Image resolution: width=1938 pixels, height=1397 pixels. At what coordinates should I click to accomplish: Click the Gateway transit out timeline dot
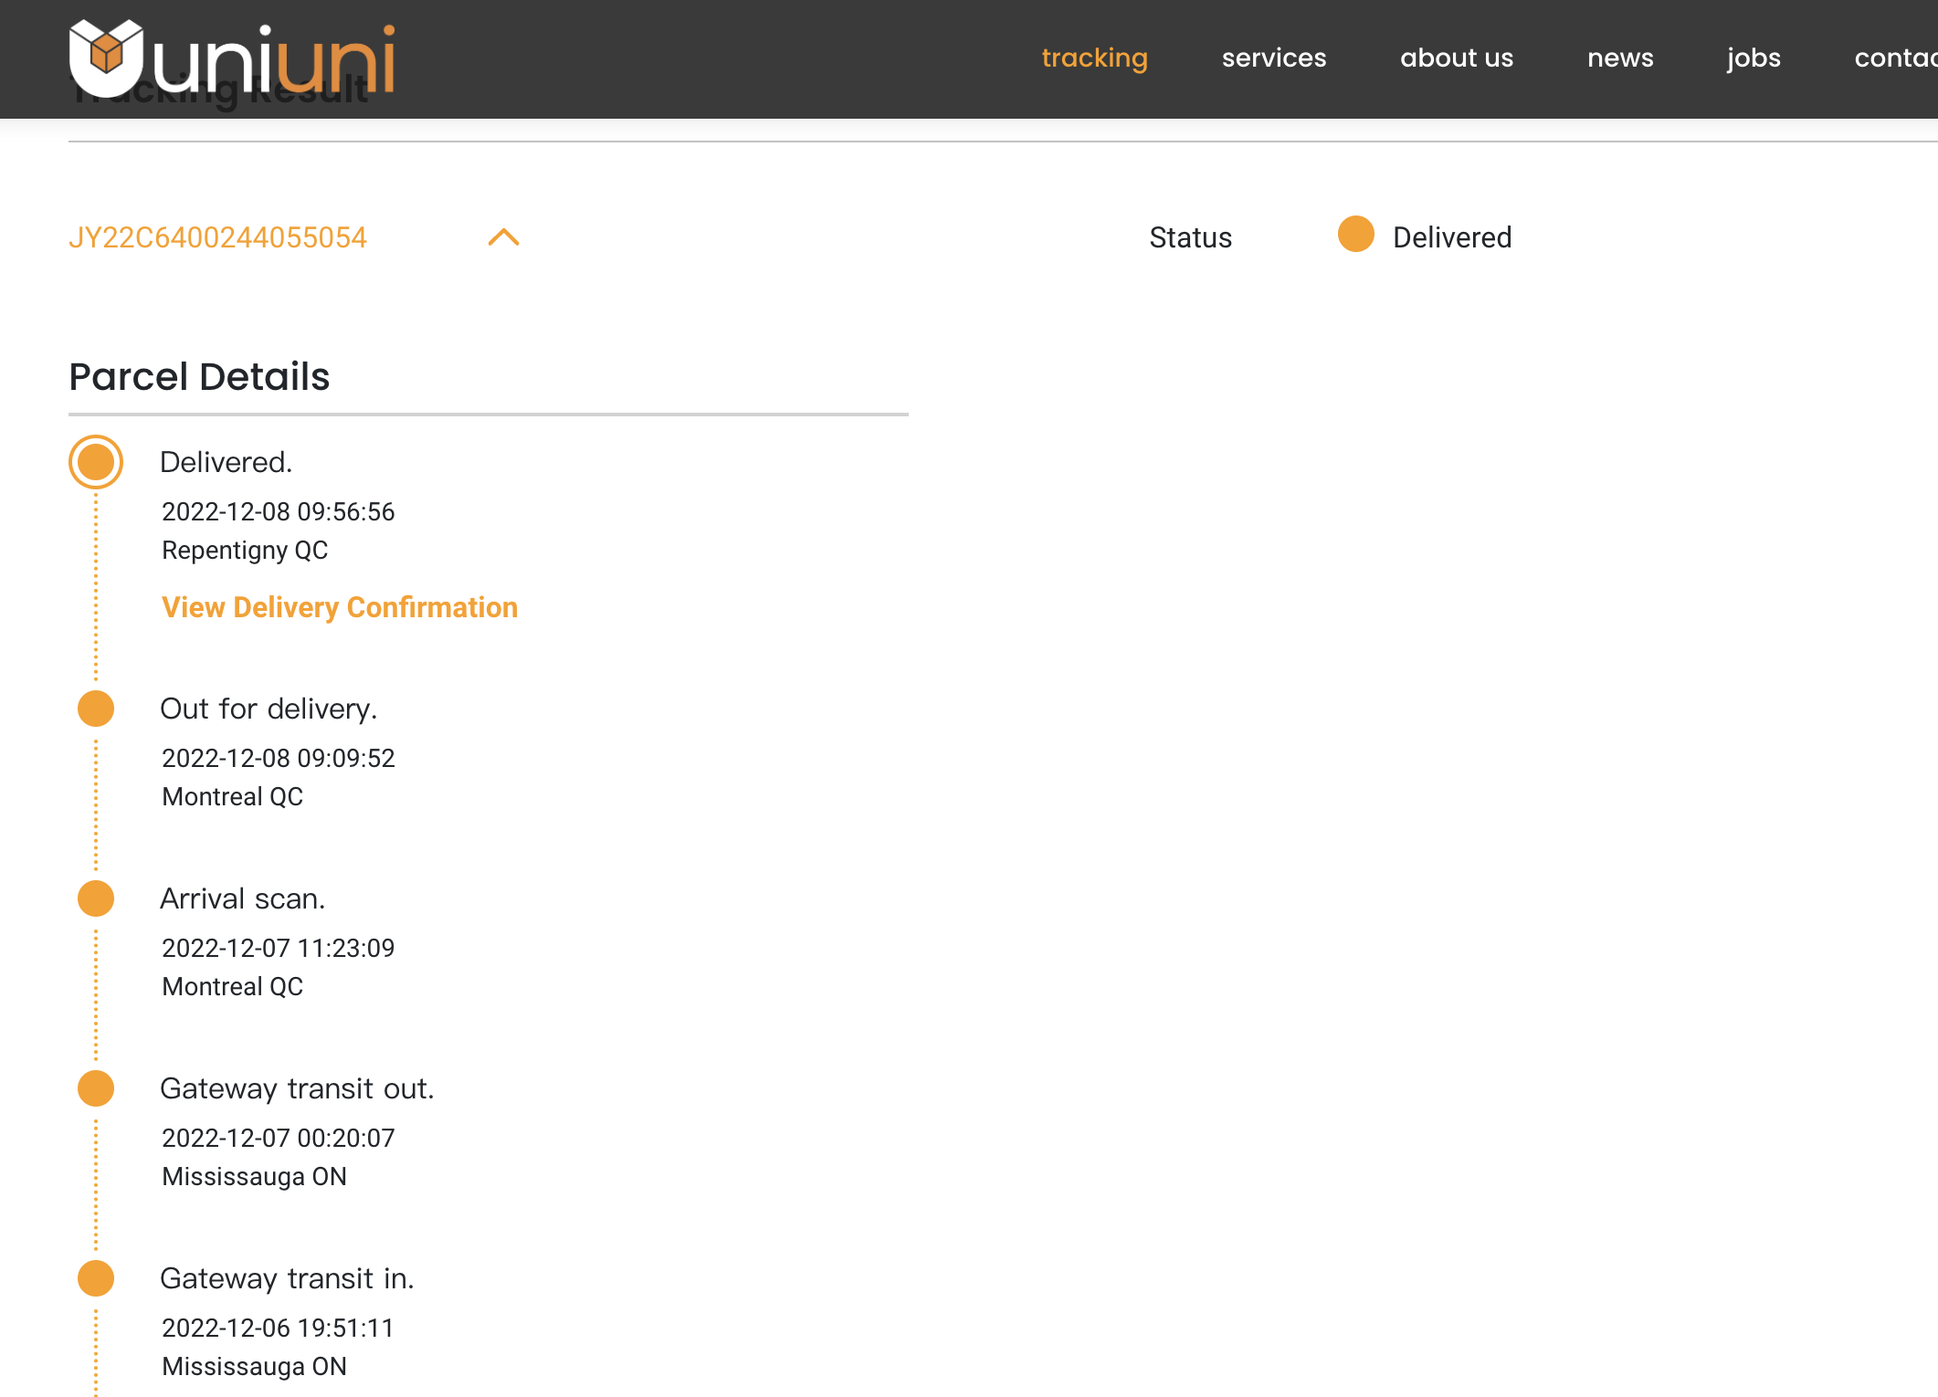pyautogui.click(x=96, y=1088)
